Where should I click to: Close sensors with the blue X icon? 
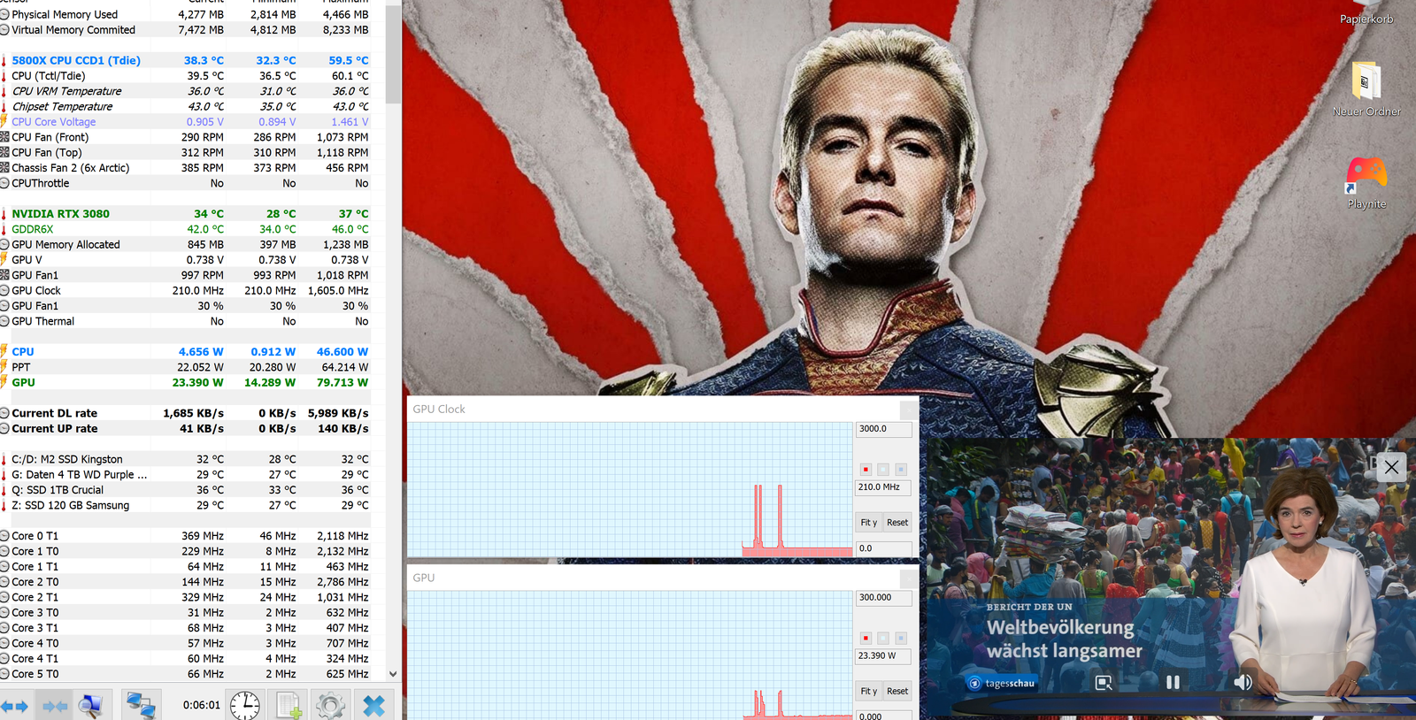tap(374, 706)
